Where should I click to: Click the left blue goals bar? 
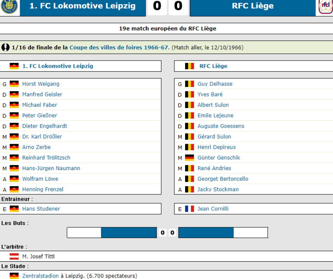[129, 233]
